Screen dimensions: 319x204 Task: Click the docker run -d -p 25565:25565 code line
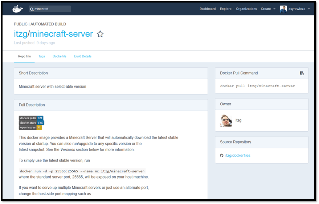click(82, 171)
